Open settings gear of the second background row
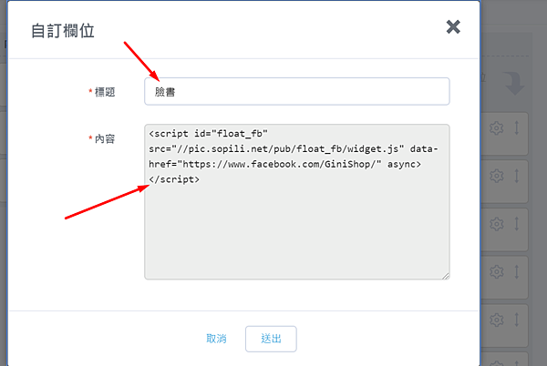This screenshot has height=366, width=547. (497, 176)
